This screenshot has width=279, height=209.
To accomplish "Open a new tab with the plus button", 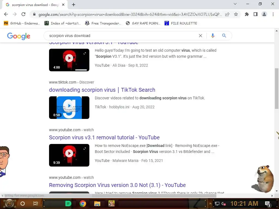I will pyautogui.click(x=74, y=5).
